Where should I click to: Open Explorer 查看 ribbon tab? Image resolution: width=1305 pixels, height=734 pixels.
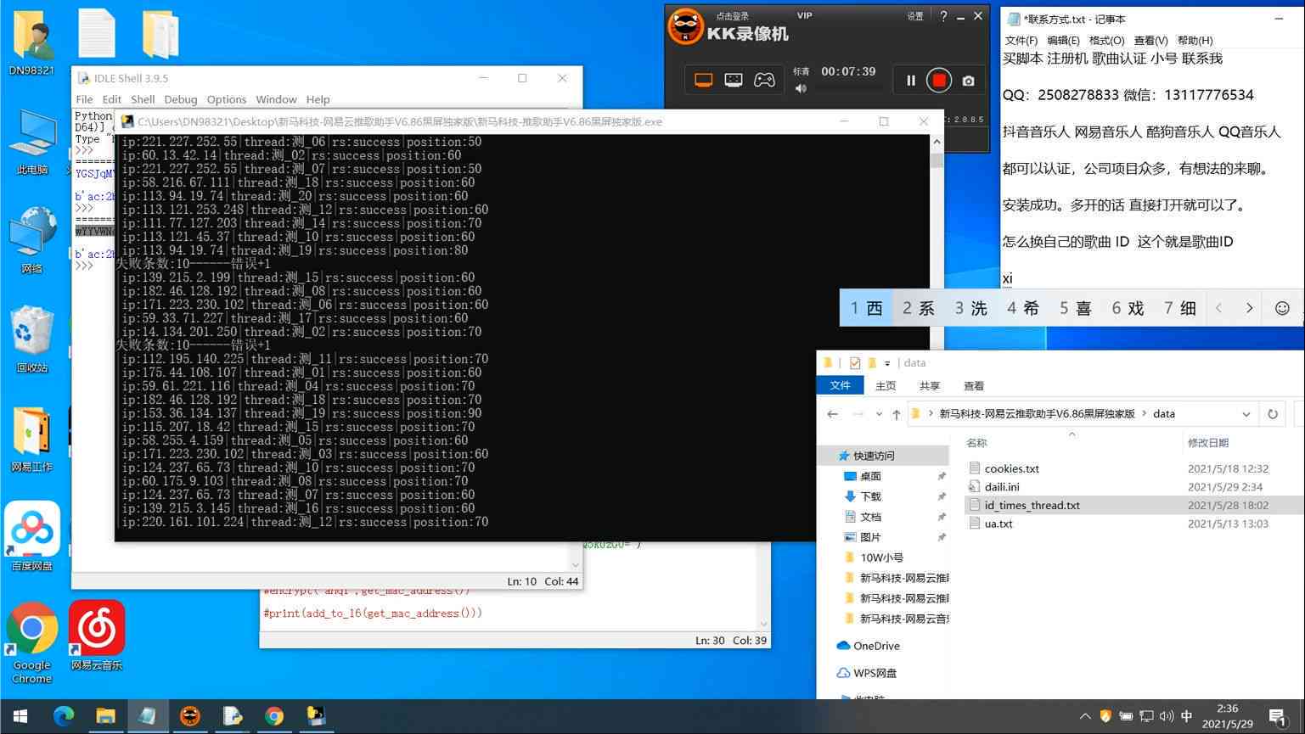(974, 385)
